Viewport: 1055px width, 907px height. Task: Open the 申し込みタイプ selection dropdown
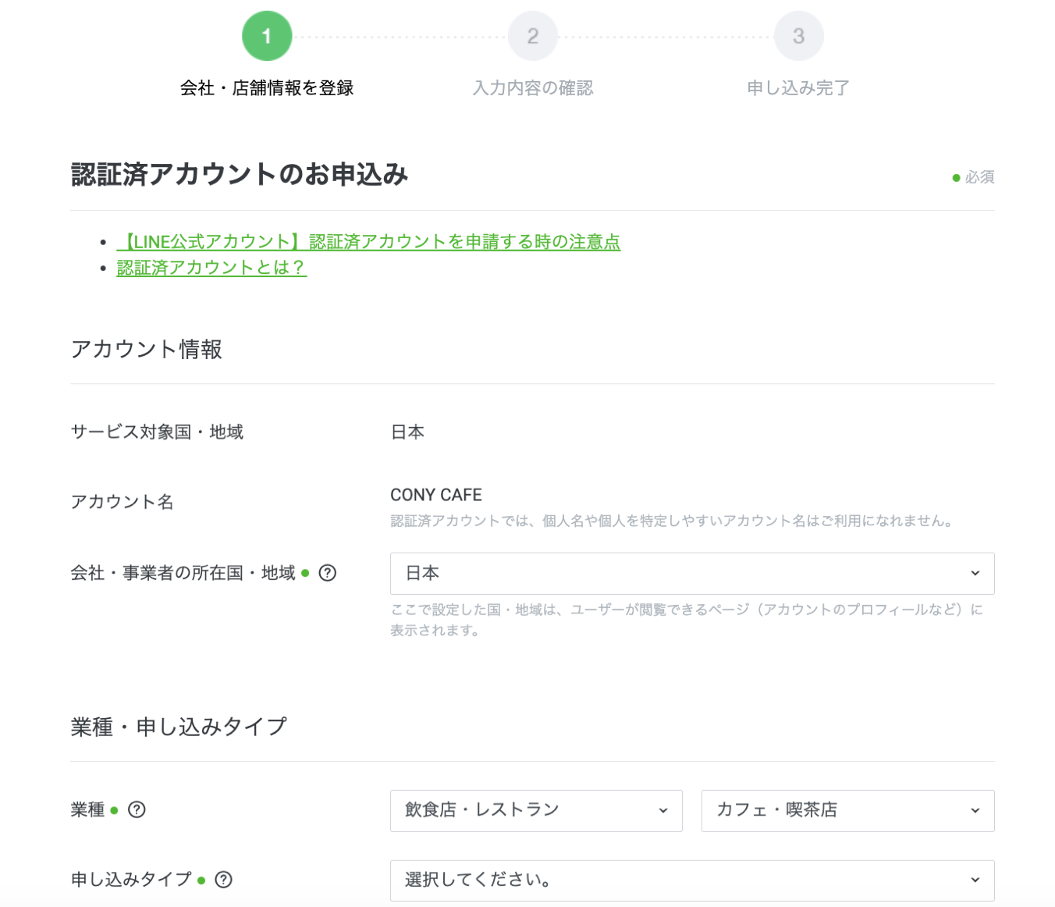692,880
